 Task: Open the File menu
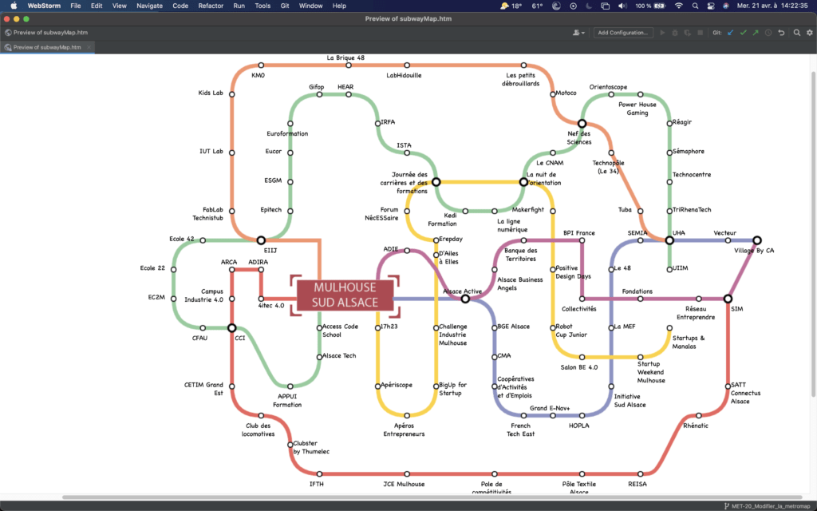click(x=76, y=6)
